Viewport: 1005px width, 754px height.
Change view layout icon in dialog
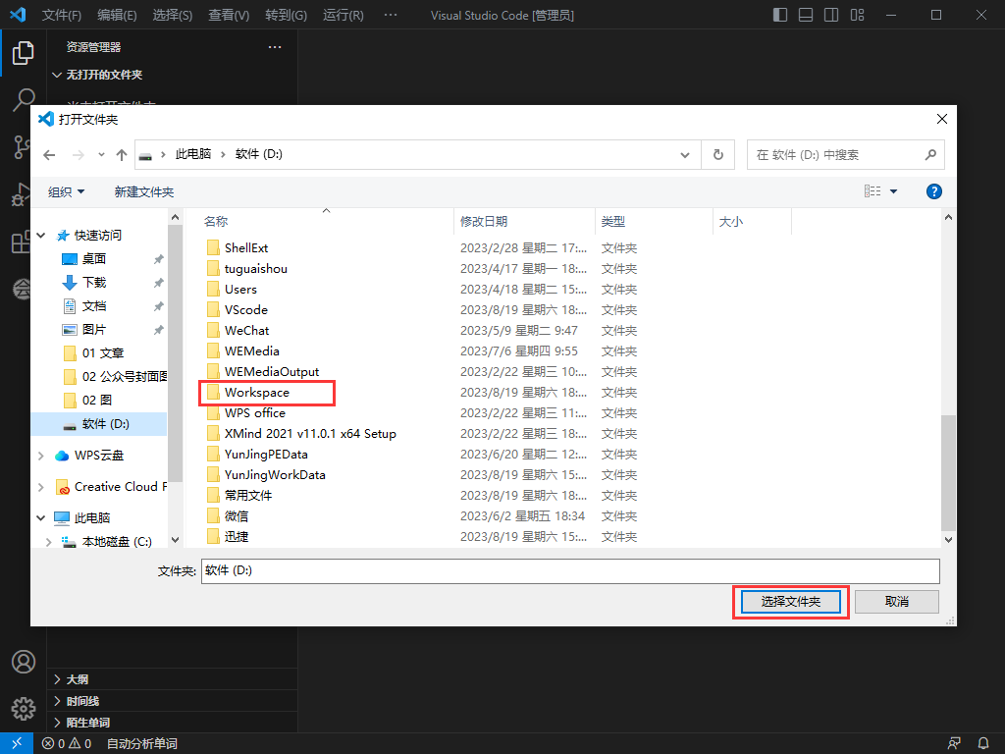(x=873, y=191)
